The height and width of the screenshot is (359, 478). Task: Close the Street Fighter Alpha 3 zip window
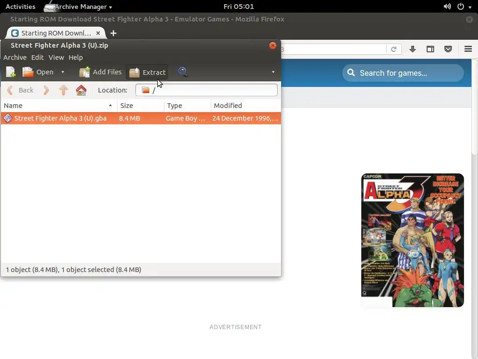(273, 45)
